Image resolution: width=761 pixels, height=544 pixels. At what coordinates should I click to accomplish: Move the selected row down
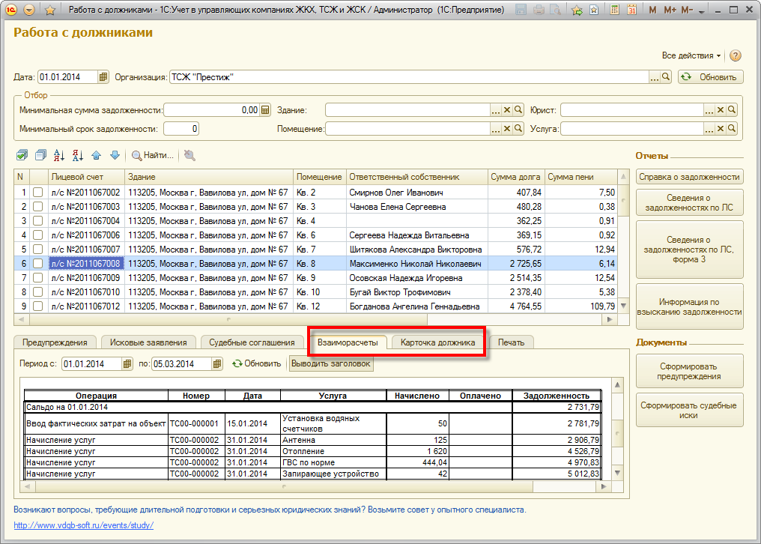click(115, 155)
